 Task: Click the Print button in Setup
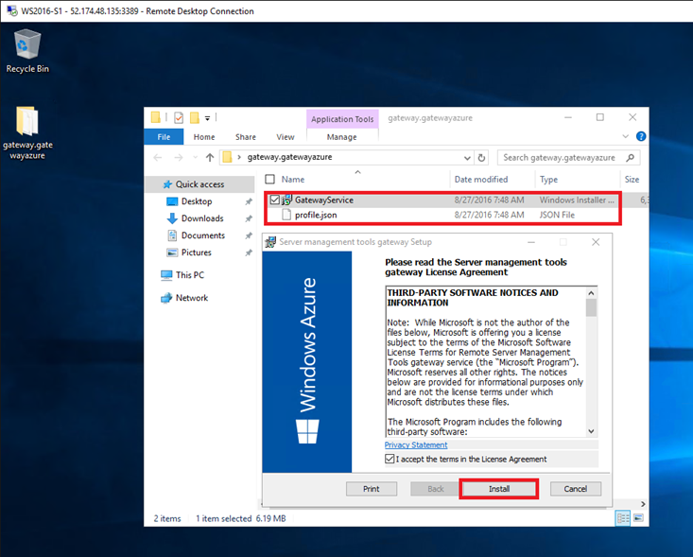pyautogui.click(x=372, y=489)
